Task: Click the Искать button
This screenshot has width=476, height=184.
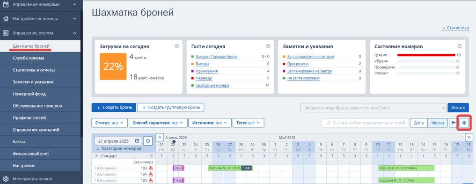Action: click(x=458, y=108)
